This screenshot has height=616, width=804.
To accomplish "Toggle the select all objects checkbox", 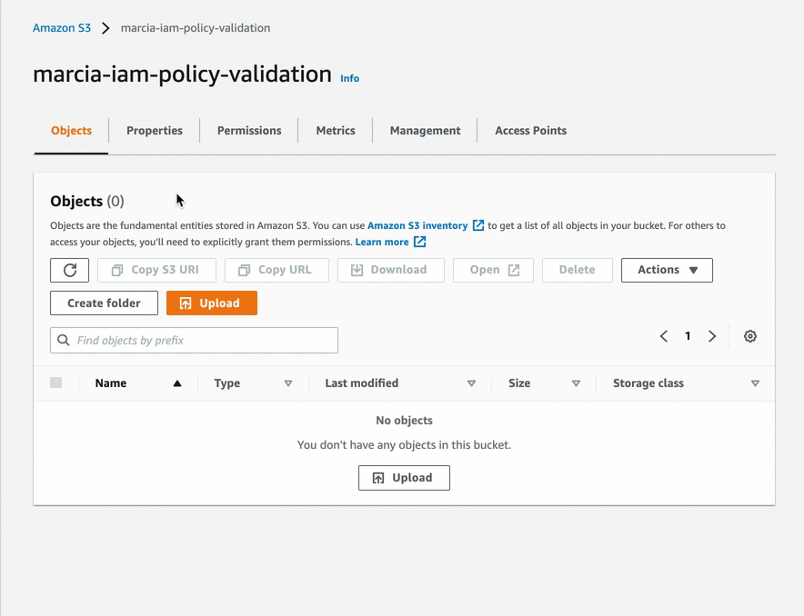I will click(55, 383).
